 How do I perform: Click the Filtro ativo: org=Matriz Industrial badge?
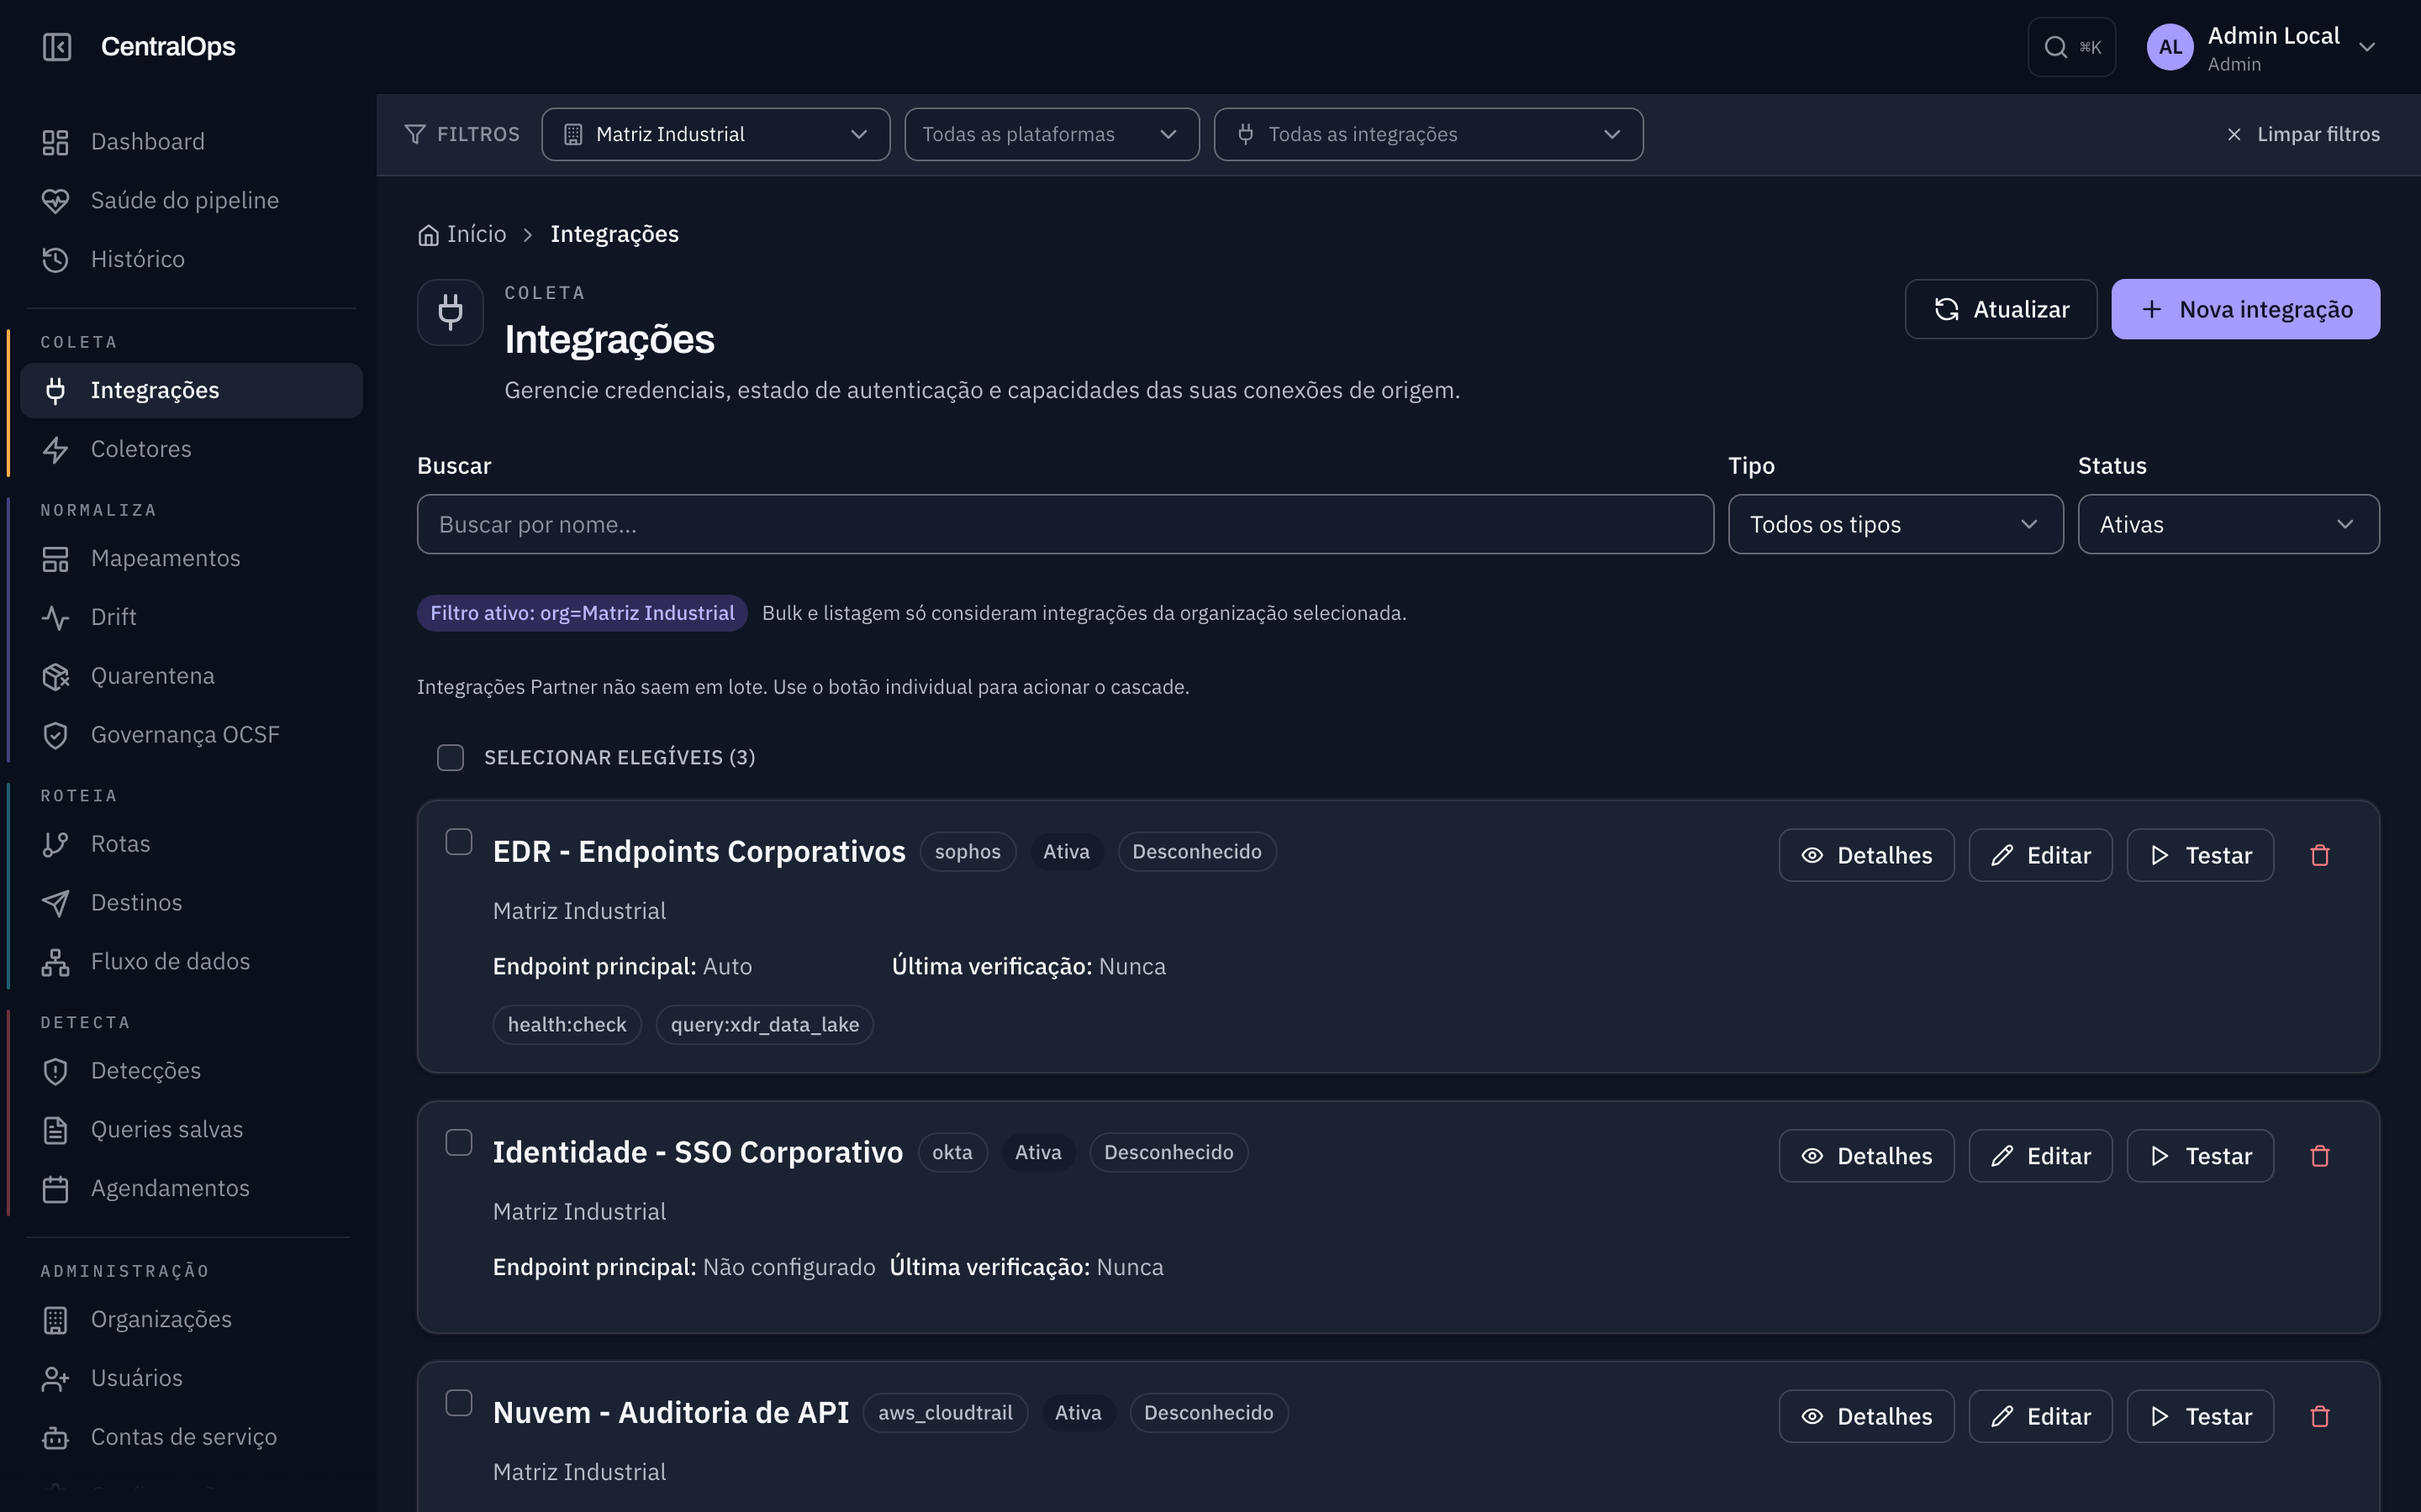click(x=583, y=613)
